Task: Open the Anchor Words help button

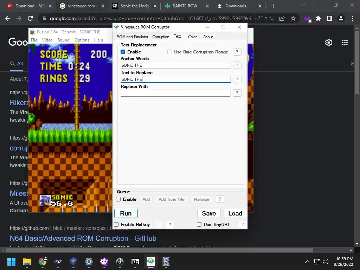Action: pyautogui.click(x=237, y=65)
